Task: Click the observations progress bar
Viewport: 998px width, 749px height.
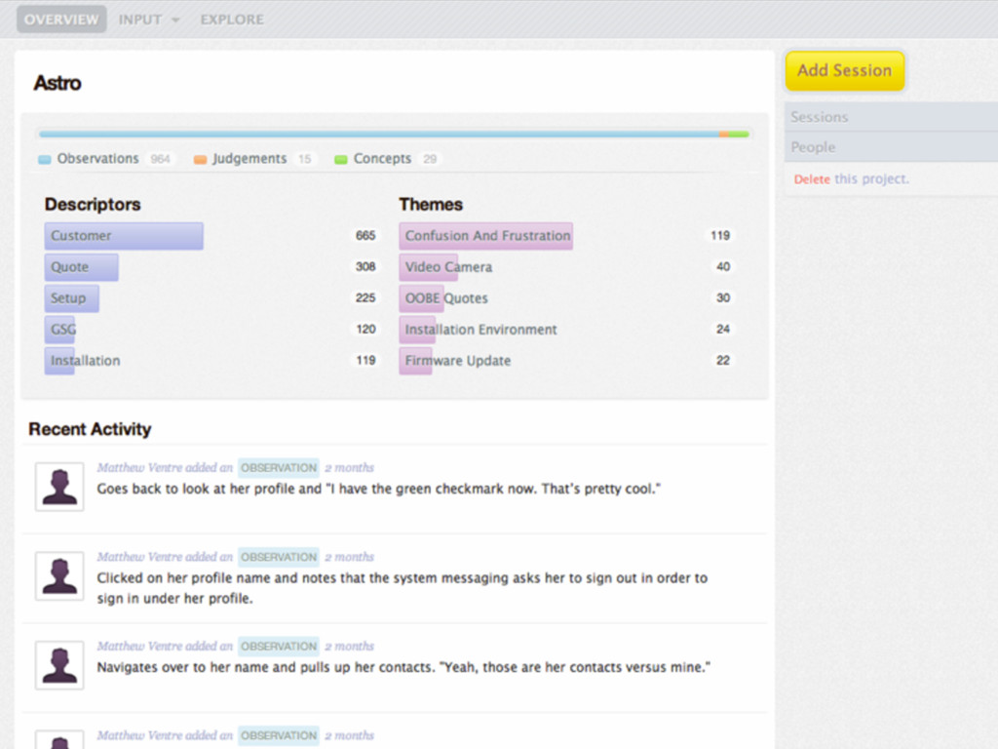Action: coord(395,135)
